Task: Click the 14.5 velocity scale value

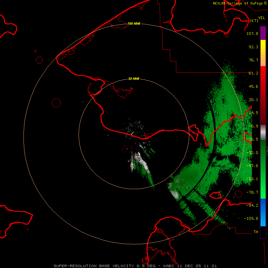Action: click(253, 113)
